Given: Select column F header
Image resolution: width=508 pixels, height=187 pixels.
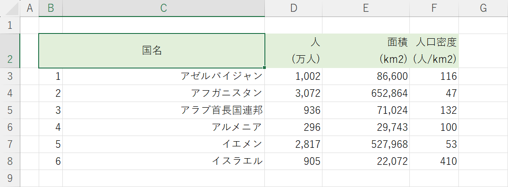Looking at the screenshot, I should pyautogui.click(x=434, y=8).
